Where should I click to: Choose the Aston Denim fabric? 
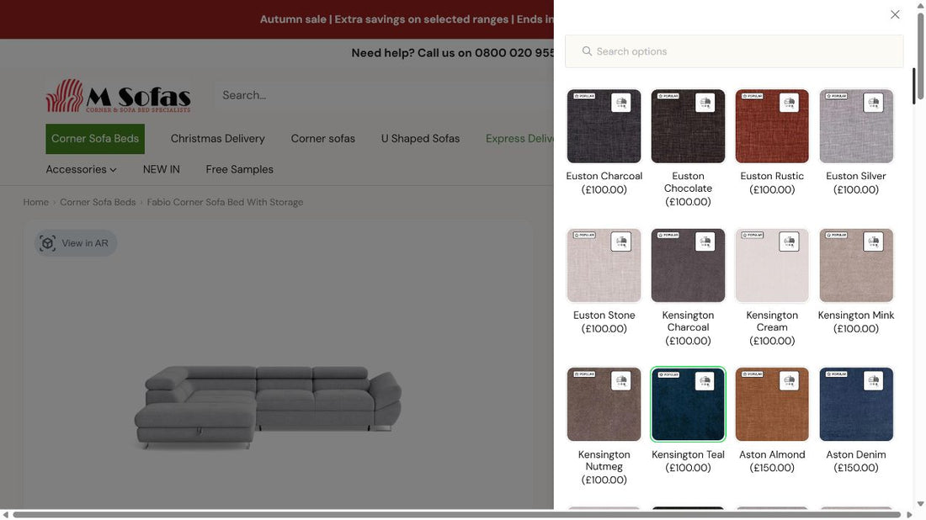click(856, 405)
